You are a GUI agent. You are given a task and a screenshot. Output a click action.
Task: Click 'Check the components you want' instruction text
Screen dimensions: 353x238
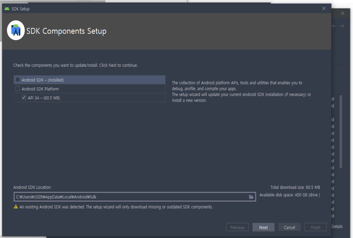pyautogui.click(x=75, y=65)
